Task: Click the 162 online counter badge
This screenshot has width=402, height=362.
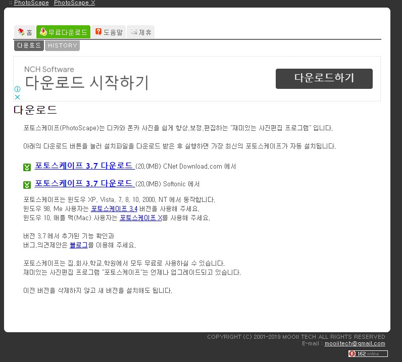Action: pyautogui.click(x=368, y=354)
